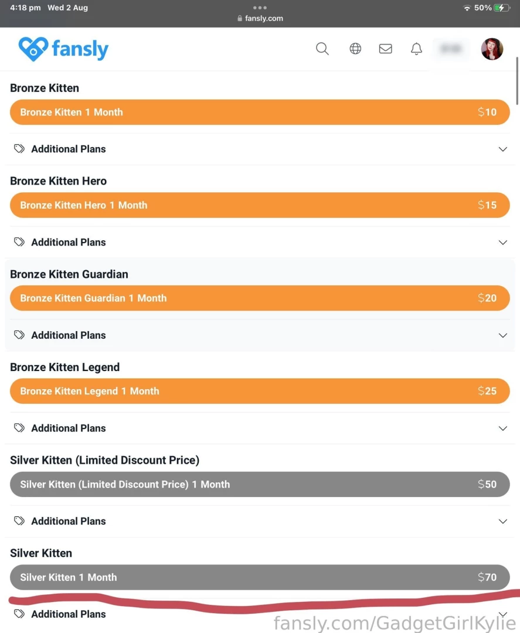Select Bronze Kitten Hero 1 Month plan
The height and width of the screenshot is (633, 520).
260,205
